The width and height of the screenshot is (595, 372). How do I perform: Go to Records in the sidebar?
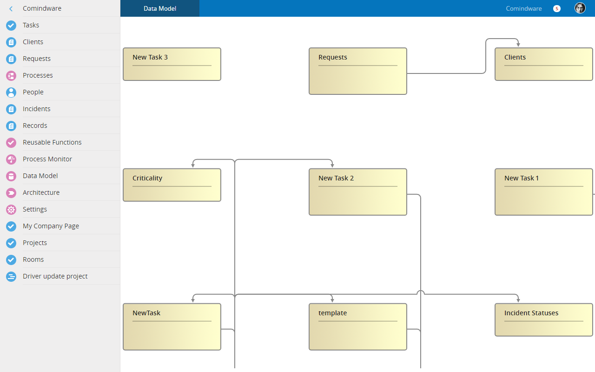pos(60,126)
